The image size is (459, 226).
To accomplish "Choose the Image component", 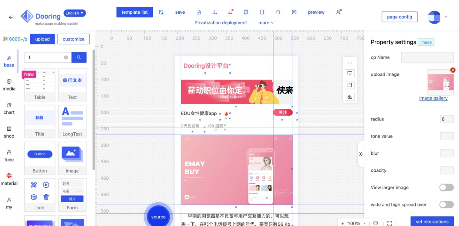I will (x=72, y=158).
